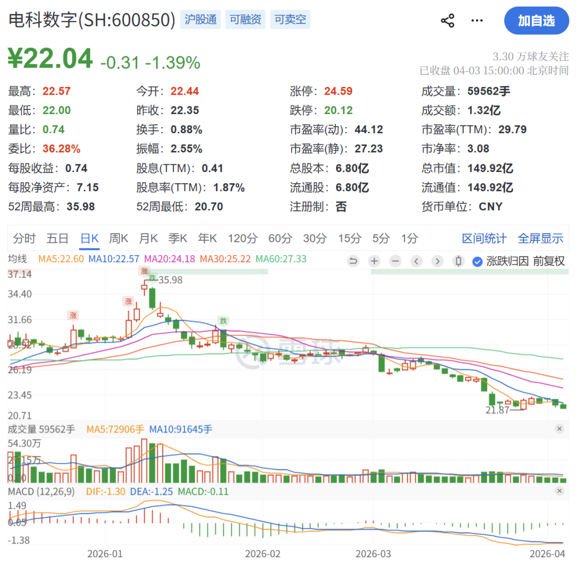581x568 pixels.
Task: Close the MACD indicator panel
Action: [559, 491]
